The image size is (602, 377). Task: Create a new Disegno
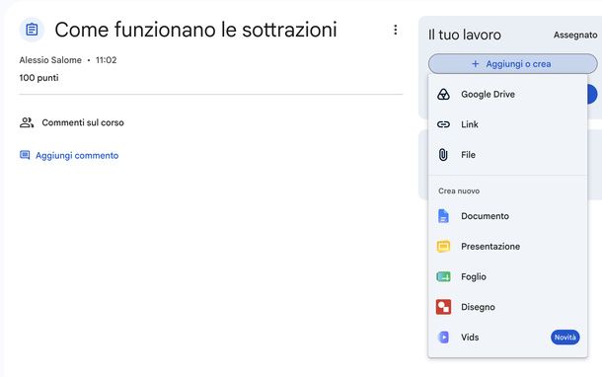tap(507, 307)
